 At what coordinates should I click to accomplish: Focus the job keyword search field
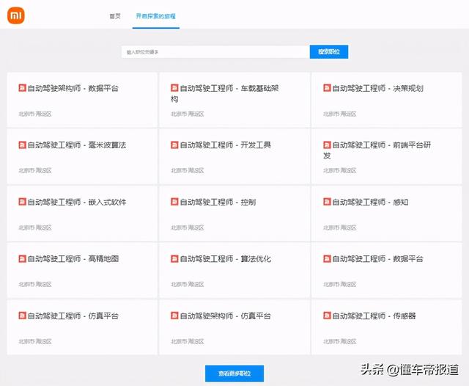pos(215,52)
